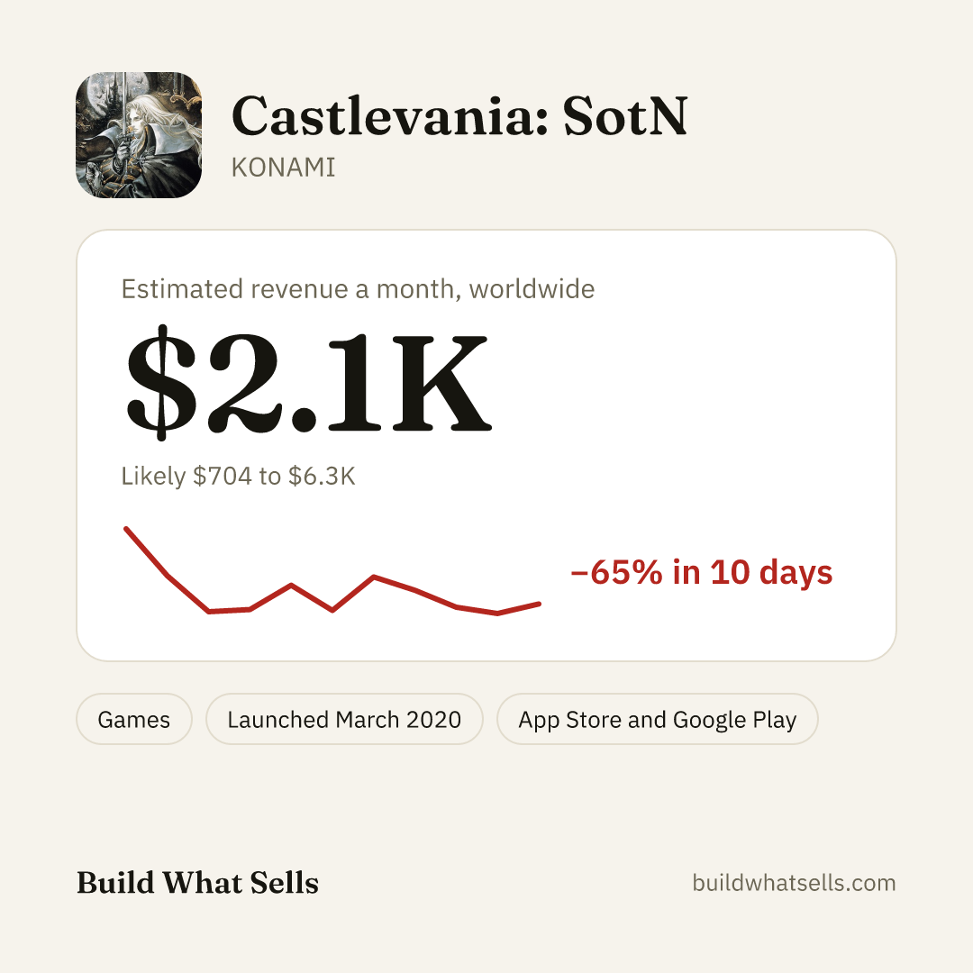Image resolution: width=973 pixels, height=973 pixels.
Task: Open the Build What Sells logo
Action: 197,883
